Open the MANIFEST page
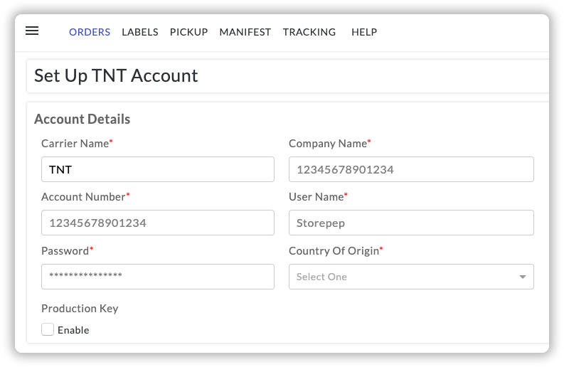The width and height of the screenshot is (564, 367). click(245, 32)
